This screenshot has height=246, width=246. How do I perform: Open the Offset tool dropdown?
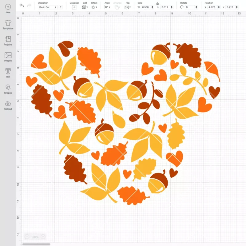[94, 7]
